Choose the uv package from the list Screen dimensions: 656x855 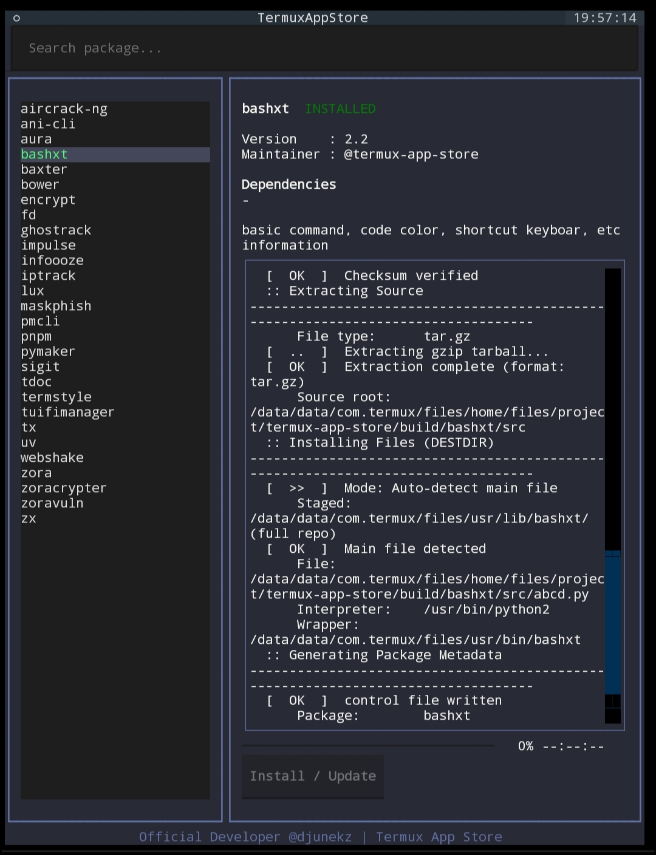click(x=27, y=442)
